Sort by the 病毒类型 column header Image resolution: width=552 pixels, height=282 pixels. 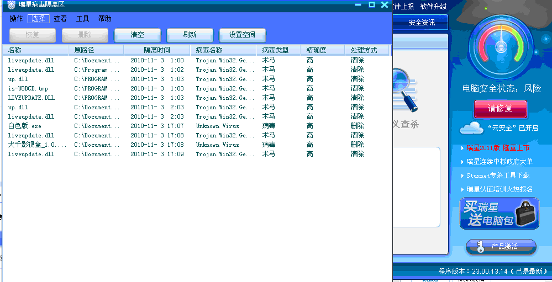[x=278, y=50]
